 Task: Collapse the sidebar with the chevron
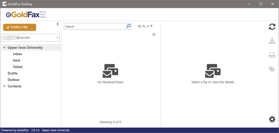point(58,24)
